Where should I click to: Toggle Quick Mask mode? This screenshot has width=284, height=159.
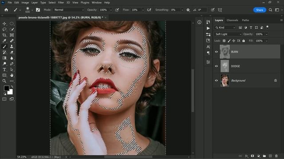coord(4,99)
